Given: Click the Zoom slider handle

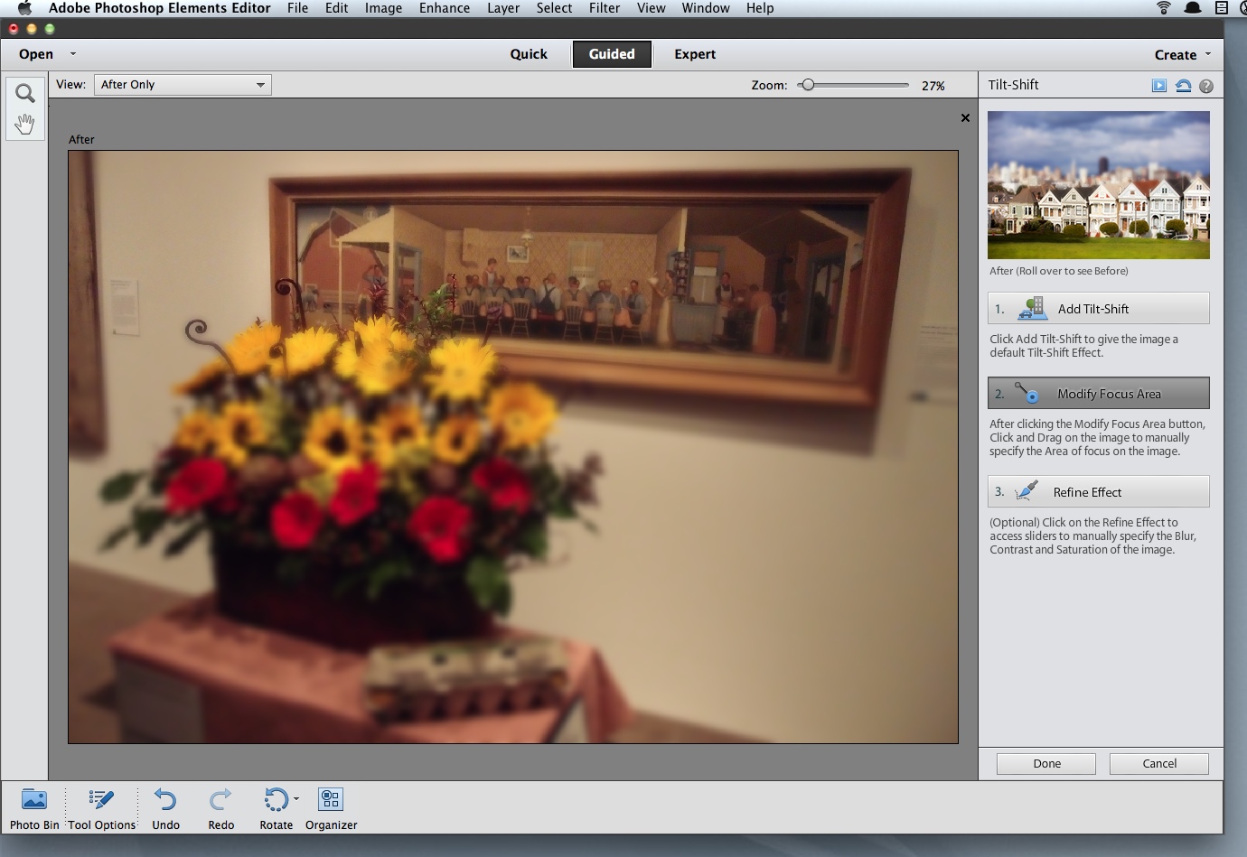Looking at the screenshot, I should [808, 85].
